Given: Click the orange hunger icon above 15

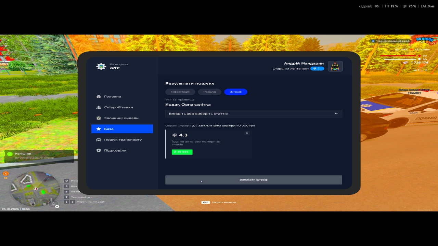Looking at the screenshot, I should click(x=5, y=174).
